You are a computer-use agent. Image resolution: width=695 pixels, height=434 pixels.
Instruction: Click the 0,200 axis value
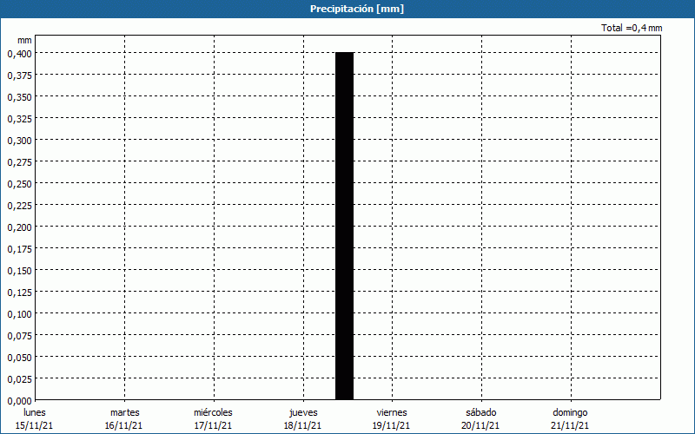coord(19,227)
